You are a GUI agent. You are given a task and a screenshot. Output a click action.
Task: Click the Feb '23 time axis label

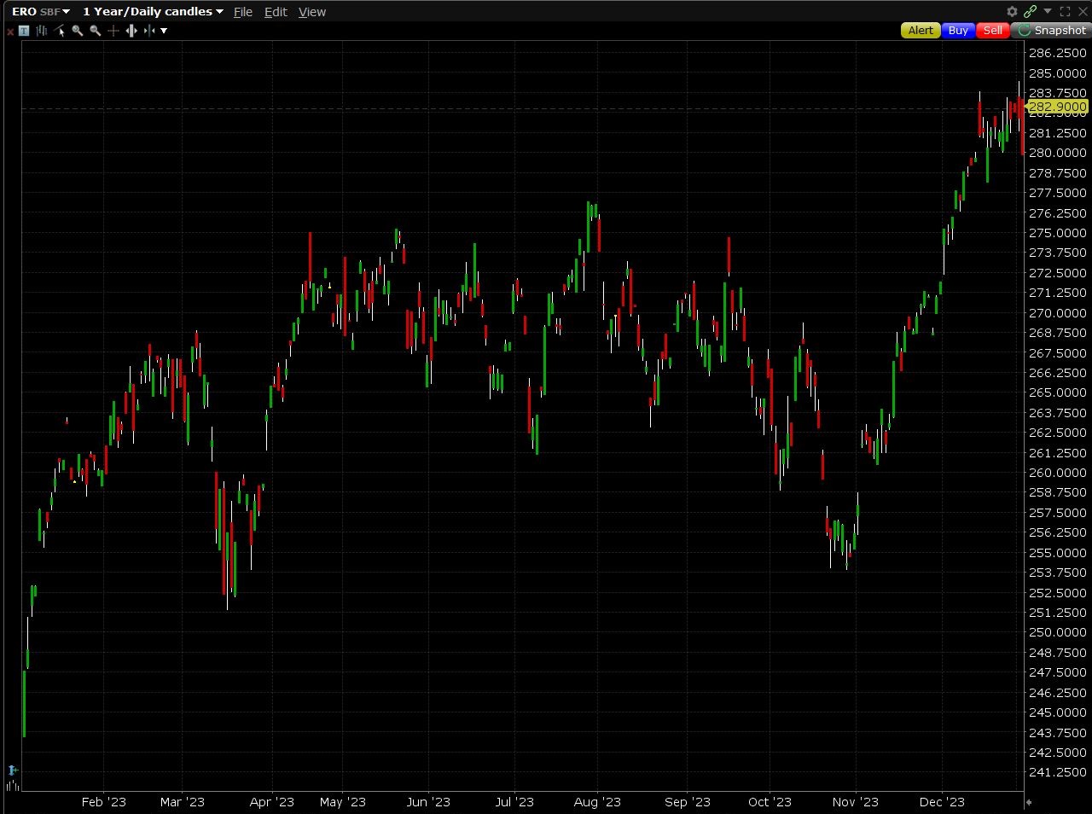tap(104, 802)
